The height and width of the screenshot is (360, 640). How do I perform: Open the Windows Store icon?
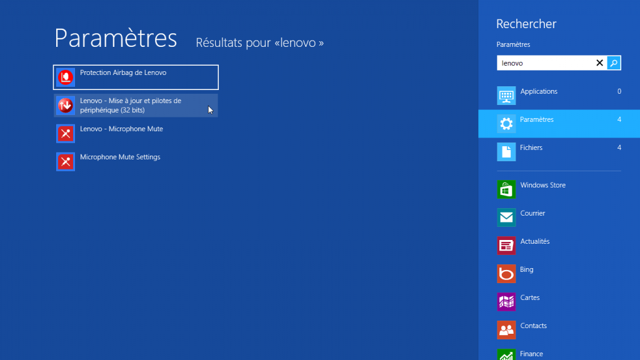coord(506,189)
